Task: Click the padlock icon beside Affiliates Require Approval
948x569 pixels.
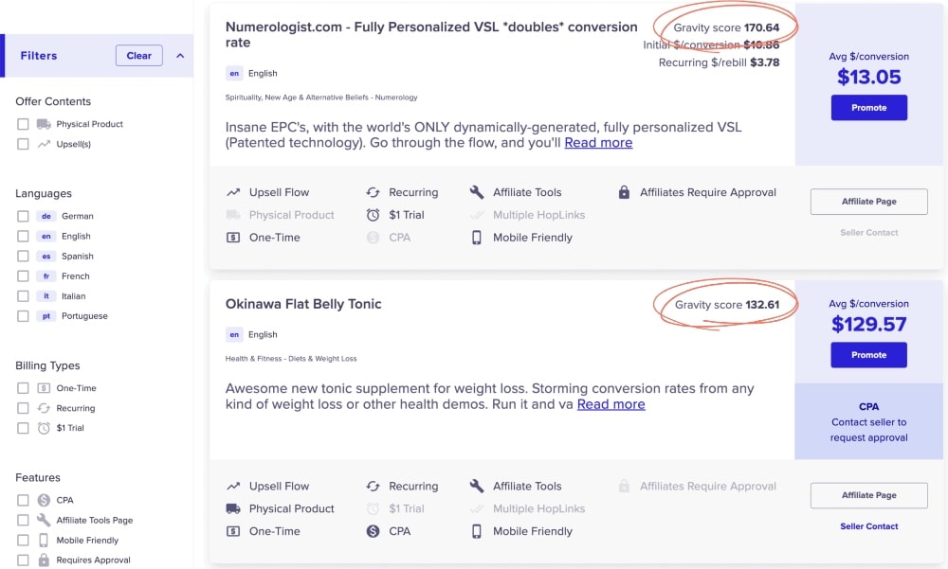Action: 624,192
